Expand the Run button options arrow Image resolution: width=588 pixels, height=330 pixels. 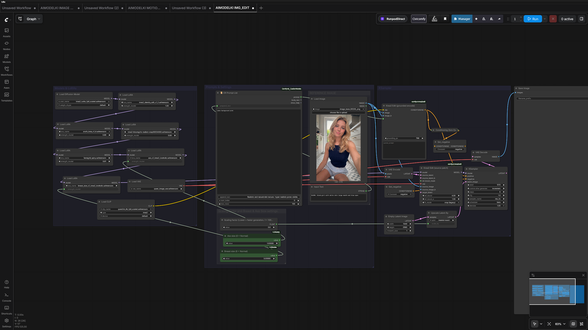(545, 19)
